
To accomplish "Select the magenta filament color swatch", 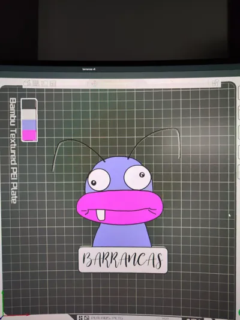I will [x=29, y=136].
